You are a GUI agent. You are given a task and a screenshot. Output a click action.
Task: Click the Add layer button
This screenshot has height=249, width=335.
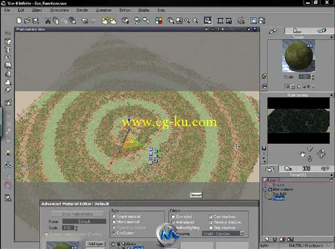point(96,244)
